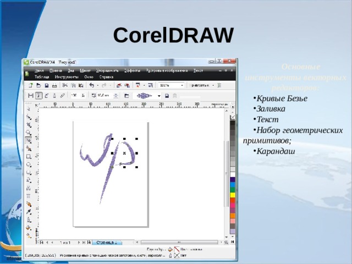Click the Open file folder icon

coord(38,85)
